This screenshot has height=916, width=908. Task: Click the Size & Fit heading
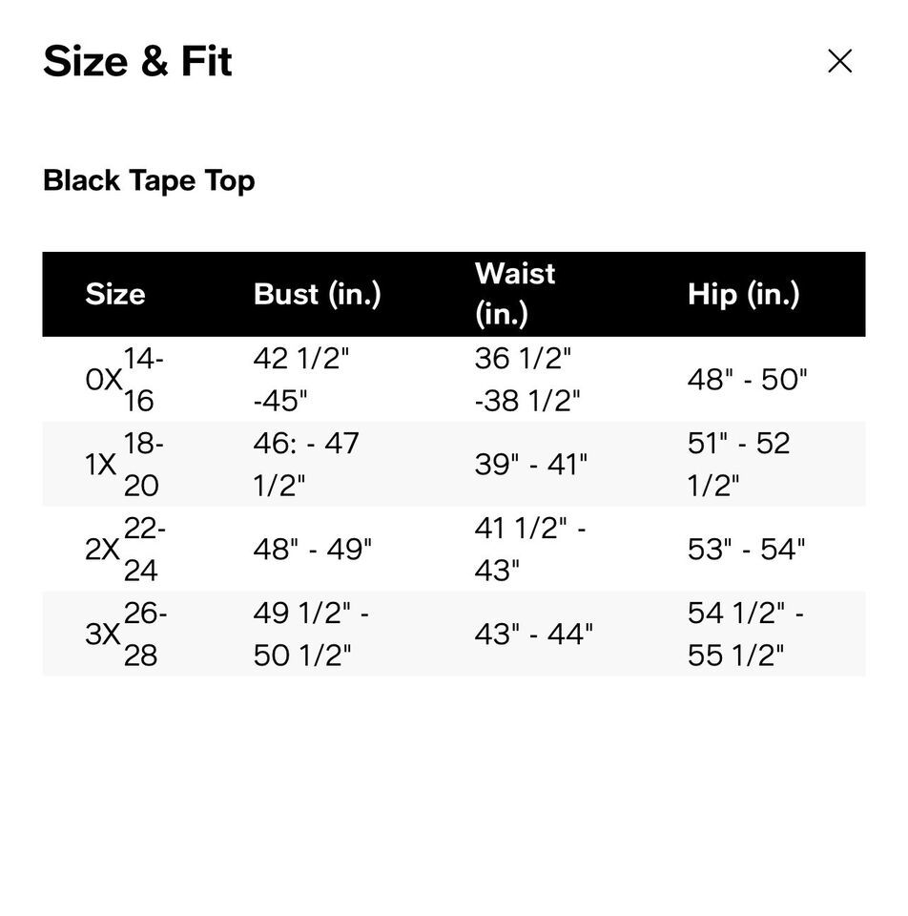click(137, 61)
